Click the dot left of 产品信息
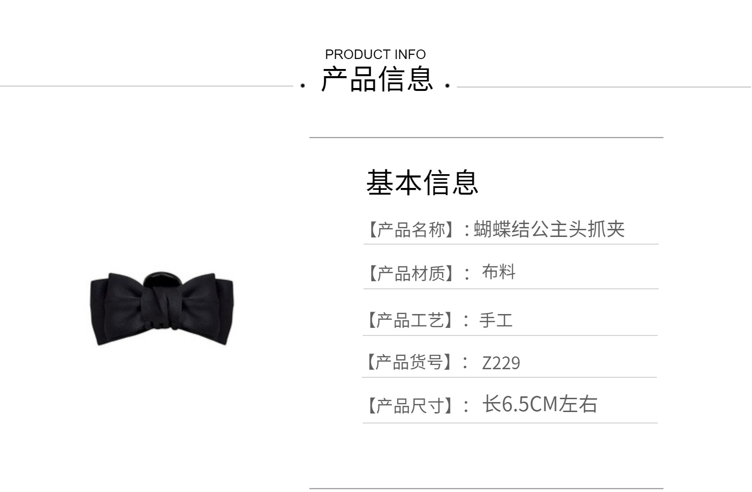 (303, 86)
